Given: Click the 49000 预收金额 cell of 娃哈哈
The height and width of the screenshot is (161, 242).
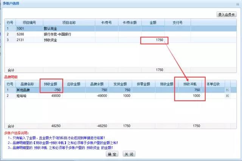Looking at the screenshot, I should (51, 96).
